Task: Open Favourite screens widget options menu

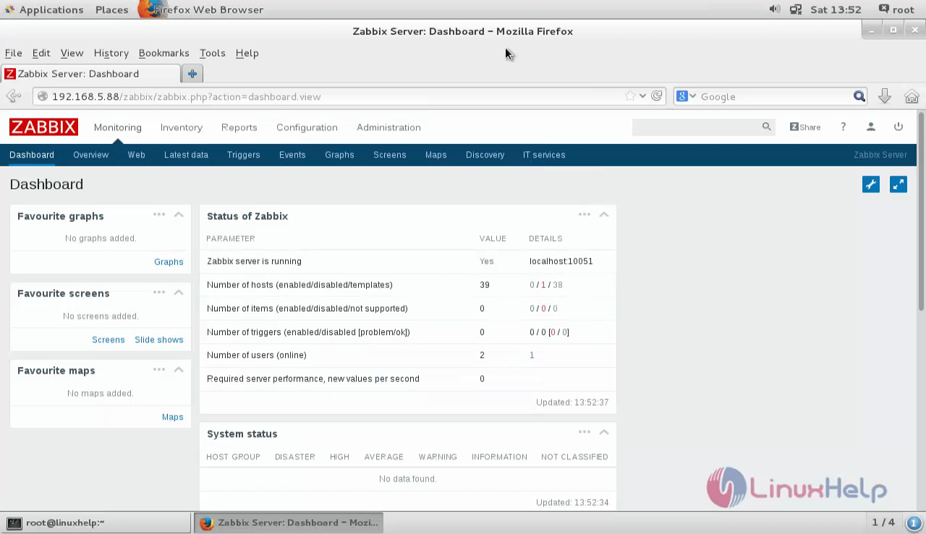Action: pos(159,292)
